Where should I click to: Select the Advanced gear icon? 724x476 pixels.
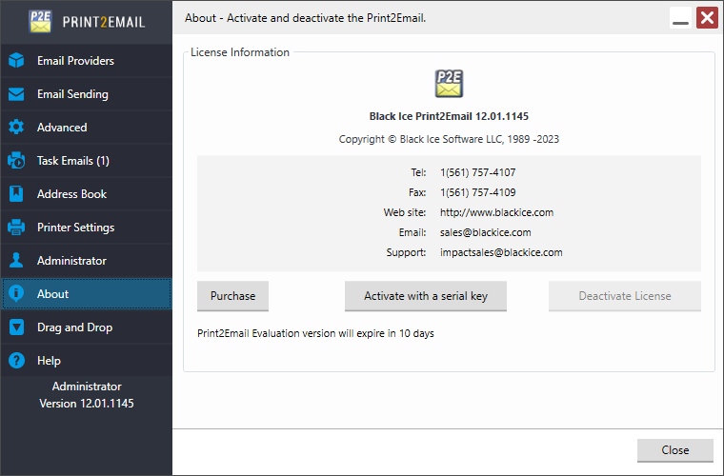(16, 128)
